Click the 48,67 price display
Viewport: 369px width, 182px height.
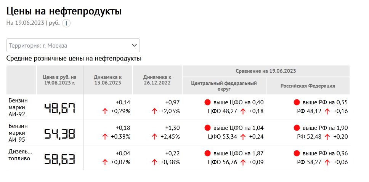(60, 108)
